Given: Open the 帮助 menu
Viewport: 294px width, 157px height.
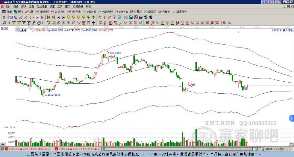Looking at the screenshot, I should [x=88, y=7].
